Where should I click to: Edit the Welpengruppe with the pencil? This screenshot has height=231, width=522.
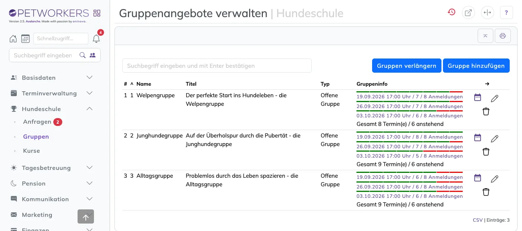pos(494,98)
